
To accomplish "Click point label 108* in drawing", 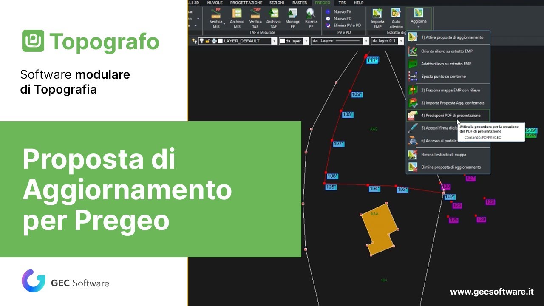I will pyautogui.click(x=348, y=114).
